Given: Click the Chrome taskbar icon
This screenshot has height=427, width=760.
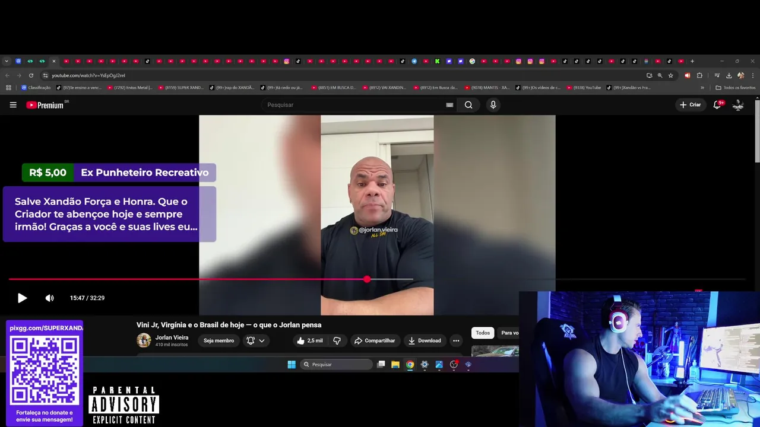Looking at the screenshot, I should pos(410,365).
